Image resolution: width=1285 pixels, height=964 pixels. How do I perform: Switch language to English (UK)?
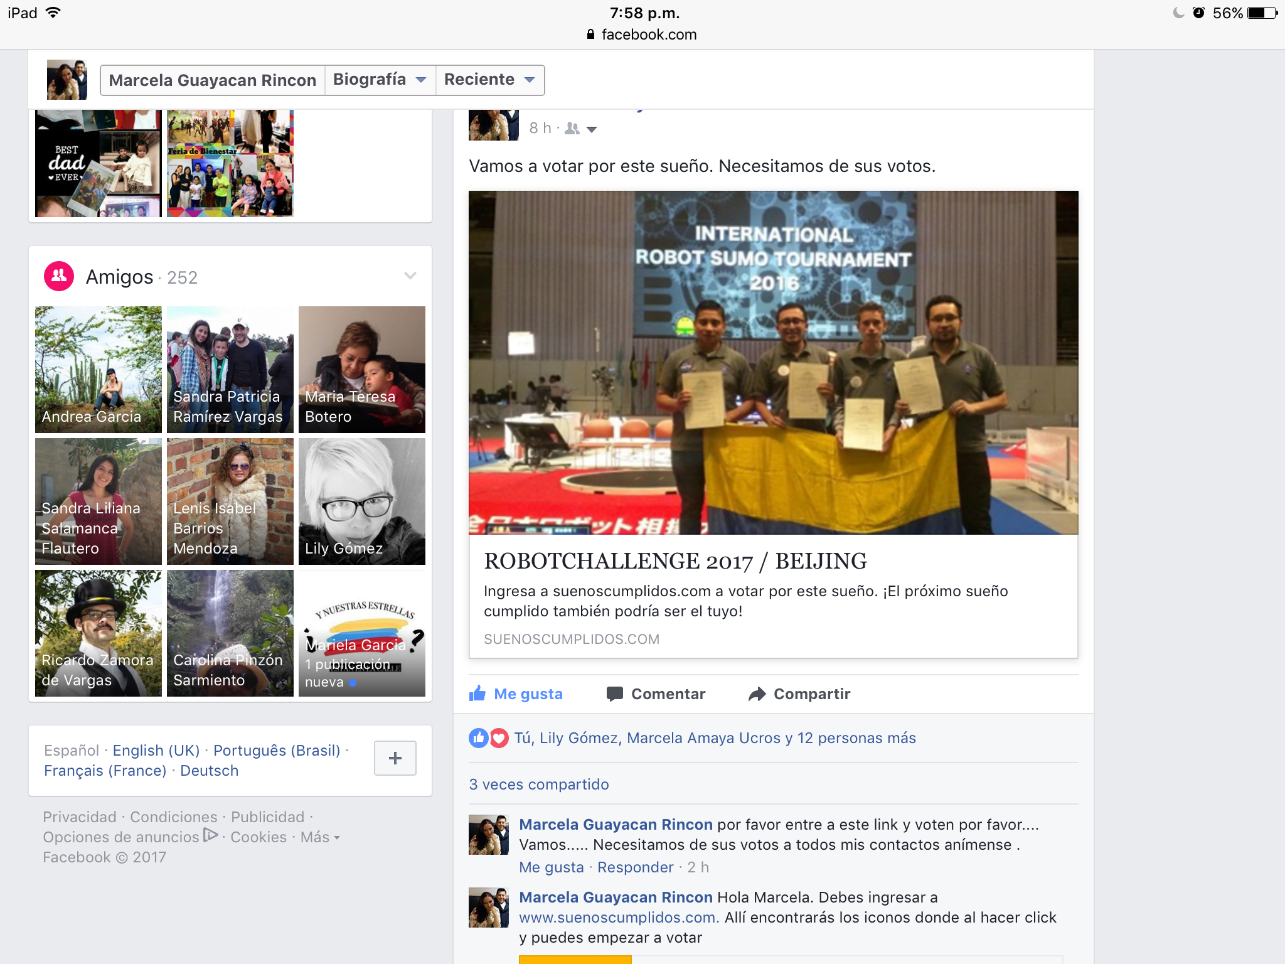(x=156, y=751)
